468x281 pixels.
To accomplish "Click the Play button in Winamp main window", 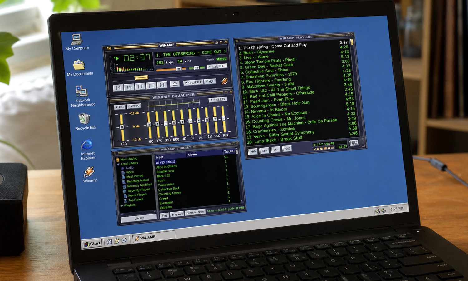I will (x=129, y=87).
